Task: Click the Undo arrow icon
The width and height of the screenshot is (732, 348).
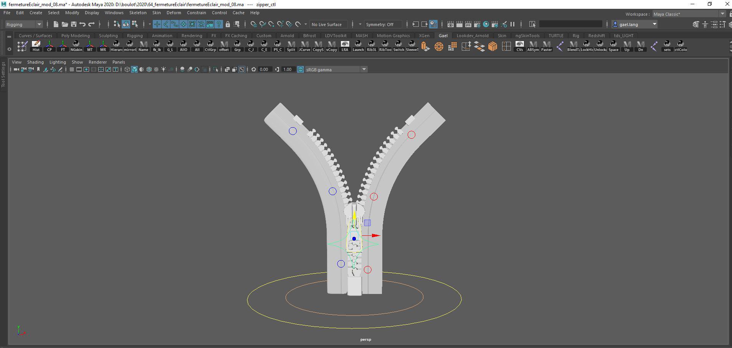Action: point(83,24)
